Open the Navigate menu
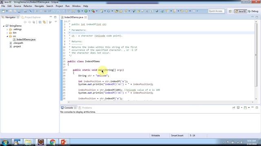Image resolution: width=261 pixels, height=146 pixels. [x=39, y=6]
